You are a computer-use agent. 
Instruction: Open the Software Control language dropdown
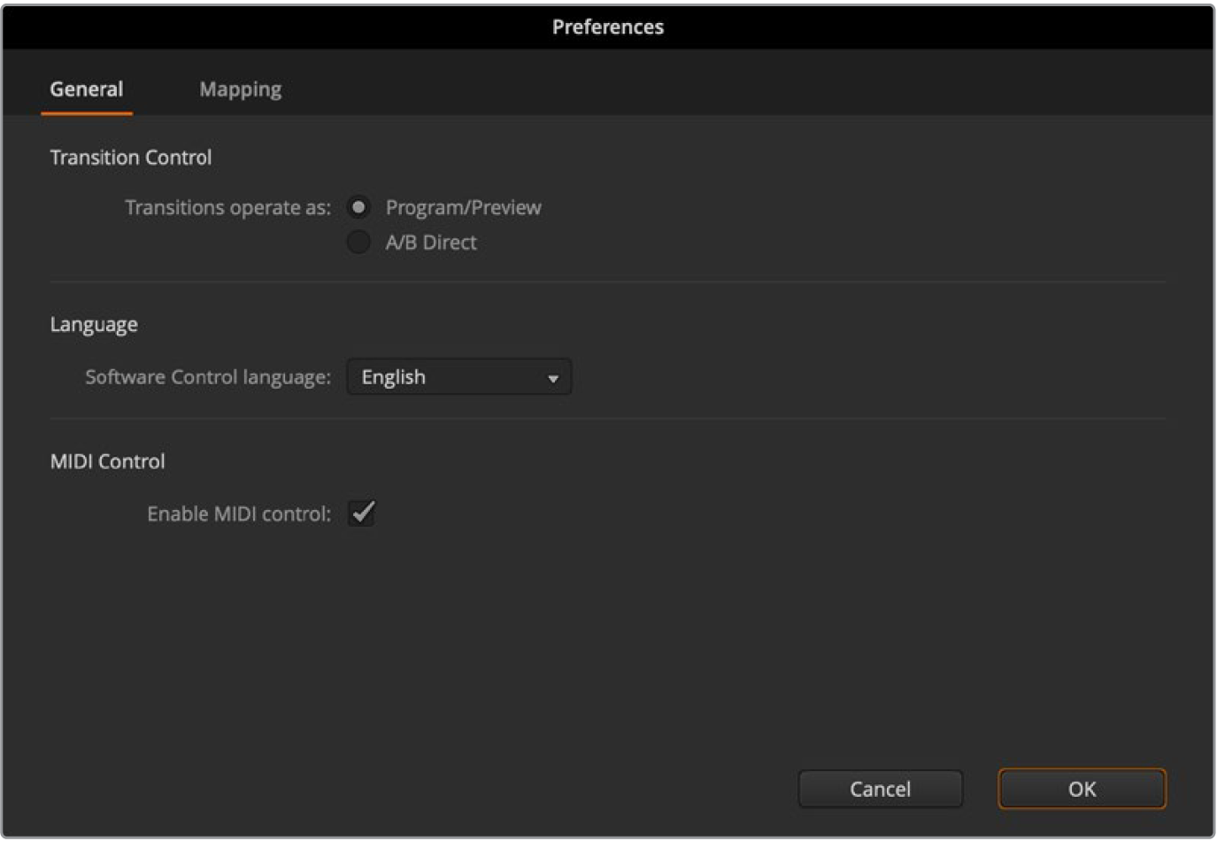(458, 377)
